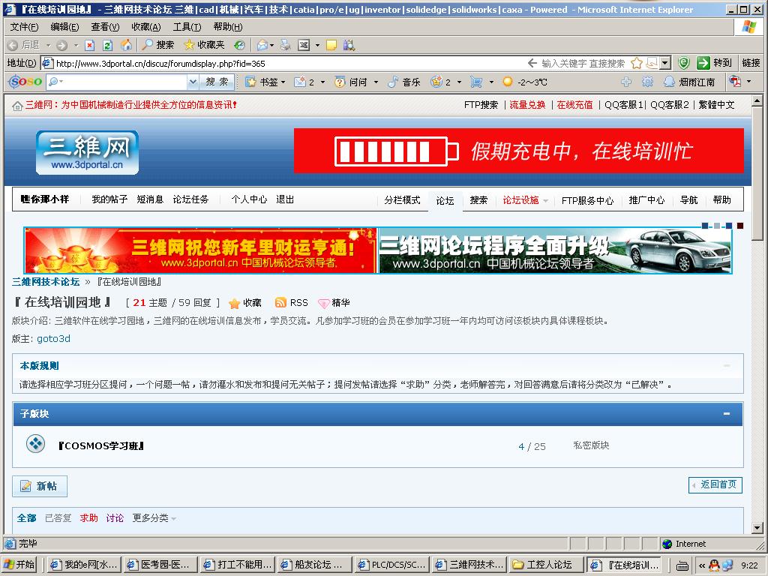The width and height of the screenshot is (768, 576).
Task: Click the moderator goto3d link
Action: tap(53, 338)
